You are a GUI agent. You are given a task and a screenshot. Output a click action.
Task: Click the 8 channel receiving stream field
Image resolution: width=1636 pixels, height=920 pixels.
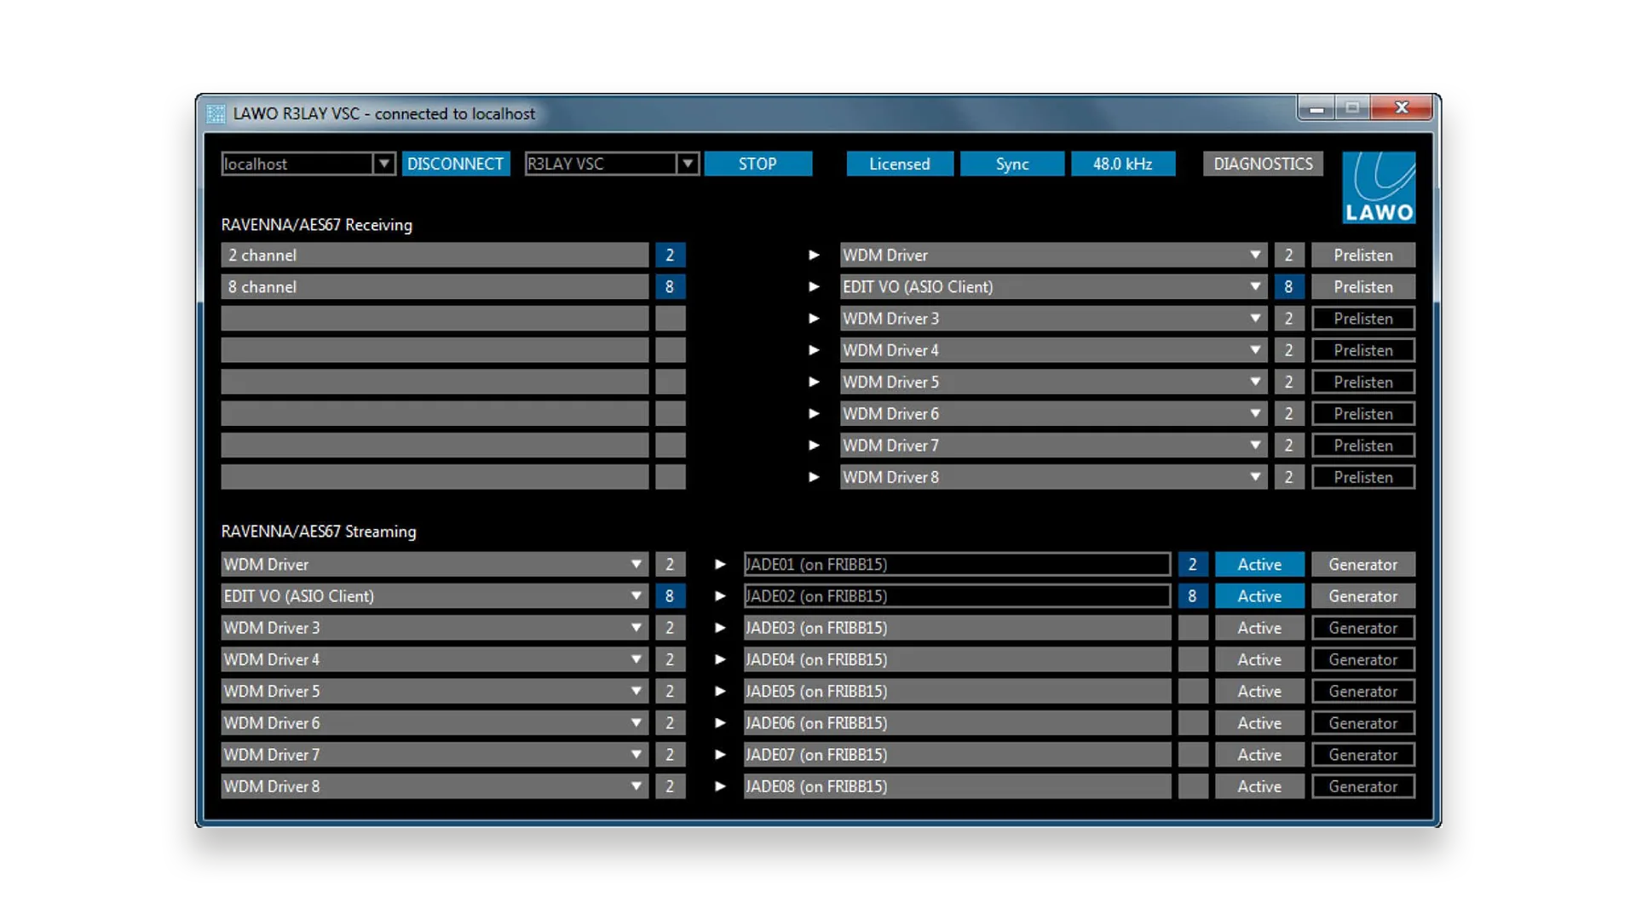click(435, 287)
